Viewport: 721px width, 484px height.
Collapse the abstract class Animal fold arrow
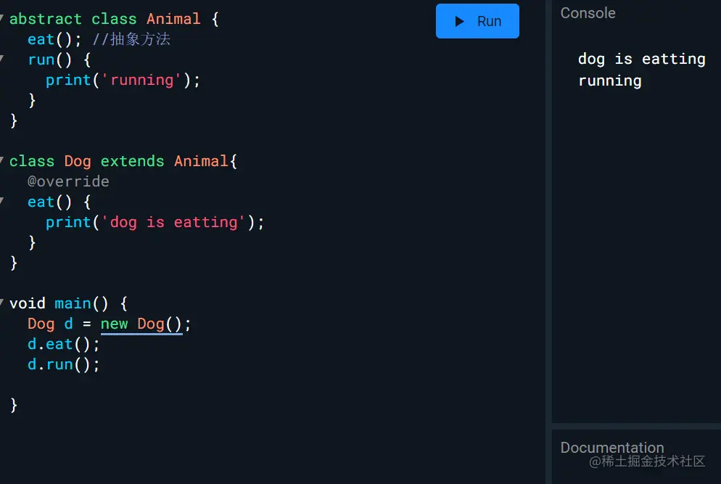(2, 17)
